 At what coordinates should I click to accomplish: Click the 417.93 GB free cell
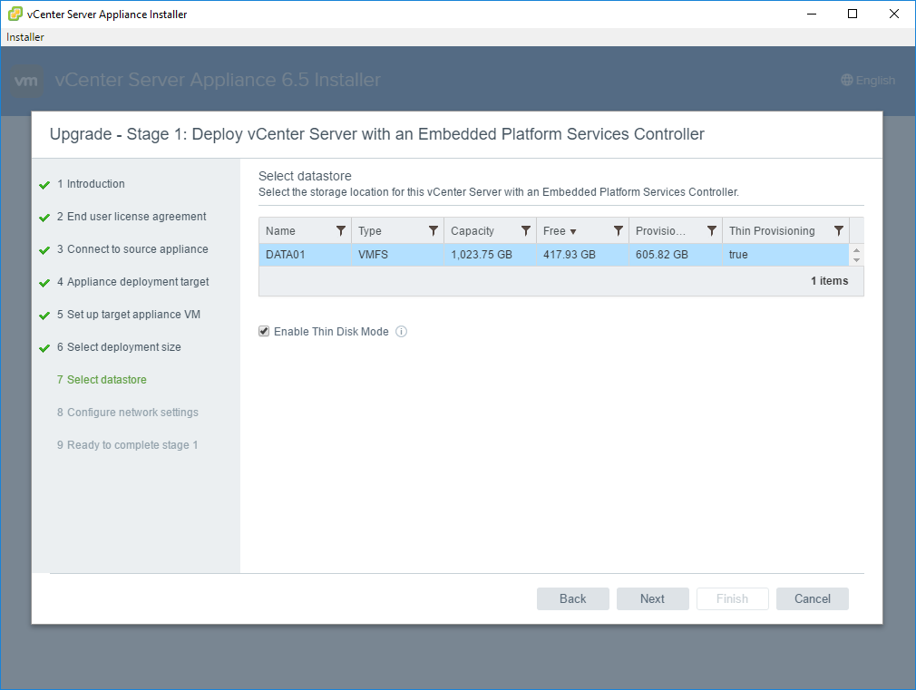(x=582, y=255)
